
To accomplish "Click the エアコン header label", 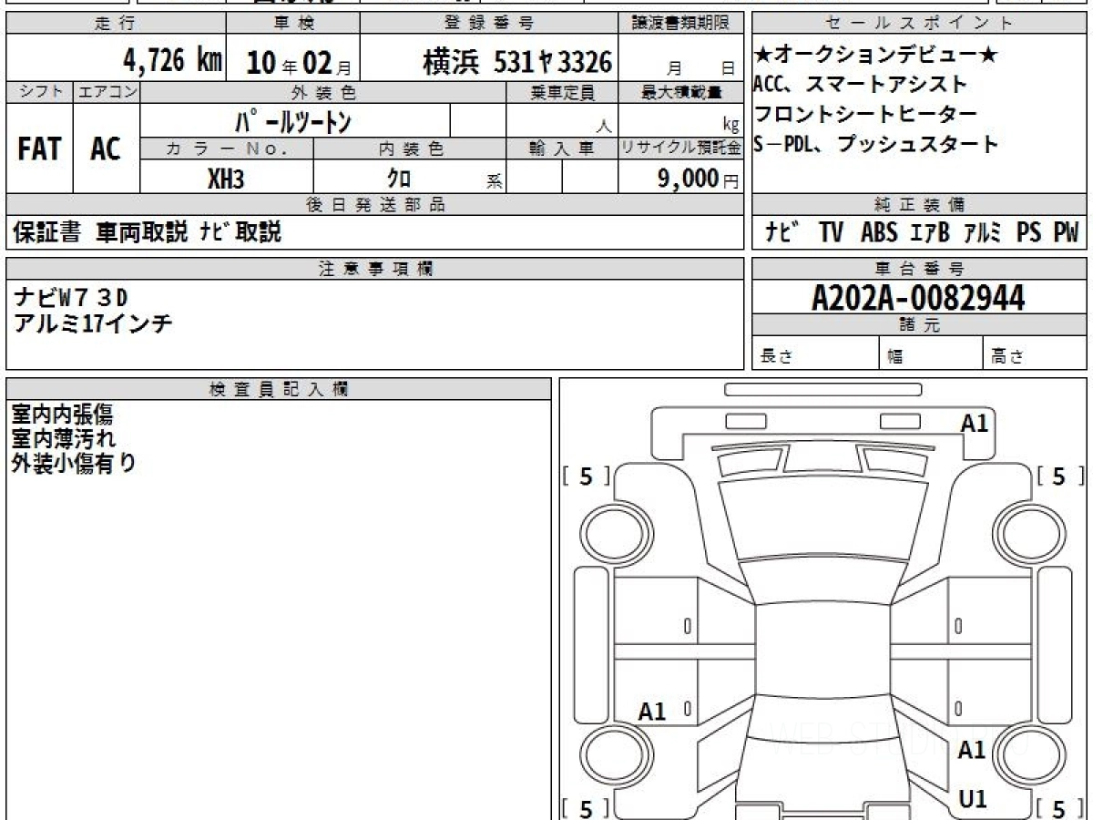I will pos(107,92).
